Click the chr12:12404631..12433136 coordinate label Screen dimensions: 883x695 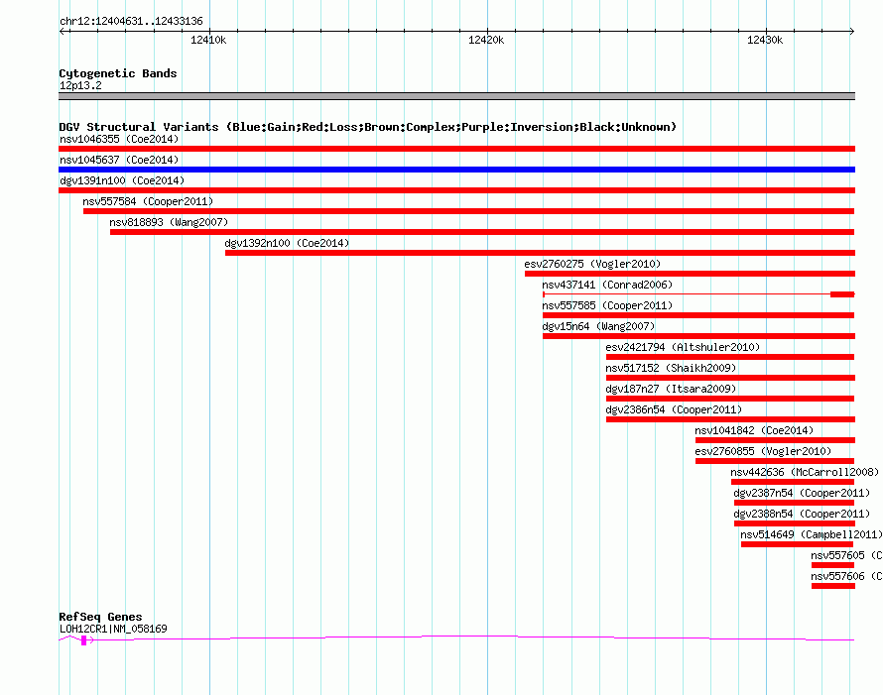(131, 21)
